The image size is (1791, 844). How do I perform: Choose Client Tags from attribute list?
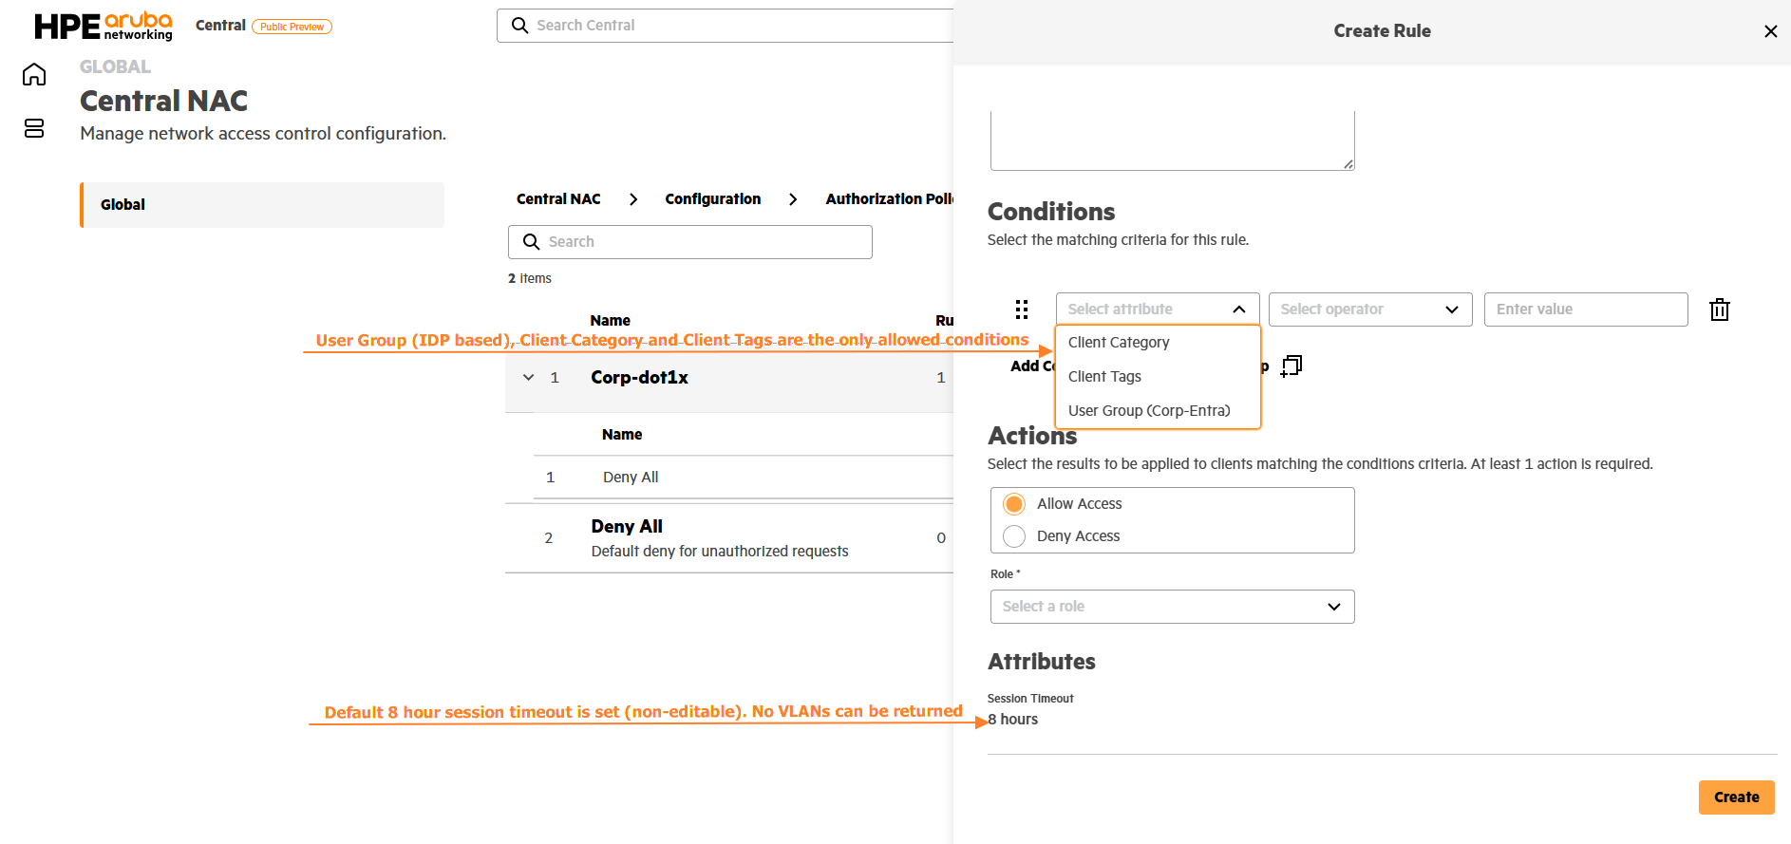point(1158,377)
